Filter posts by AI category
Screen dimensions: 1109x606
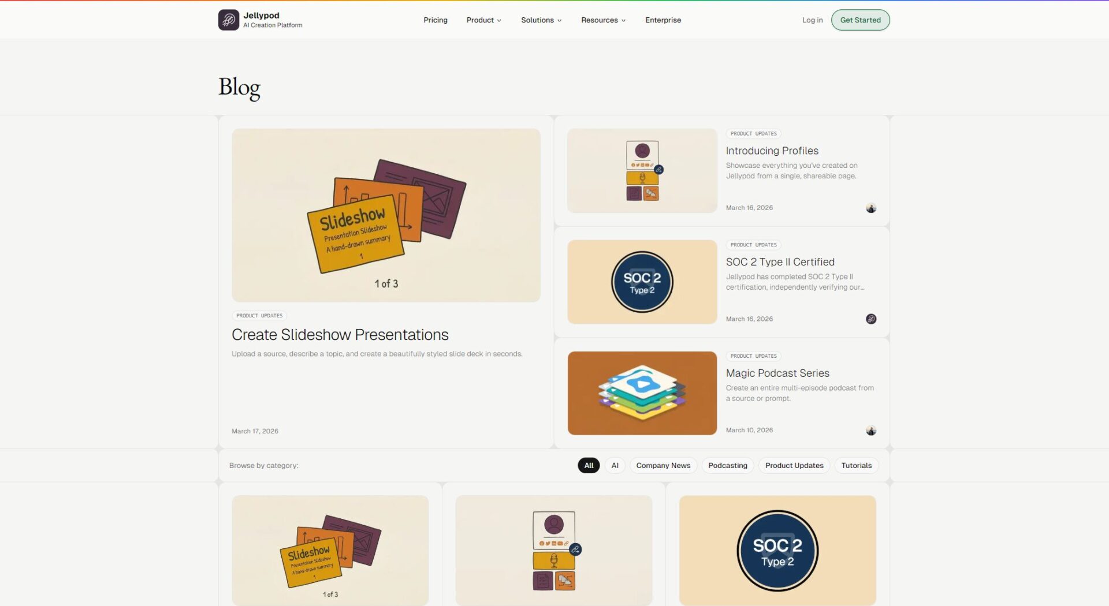[615, 466]
